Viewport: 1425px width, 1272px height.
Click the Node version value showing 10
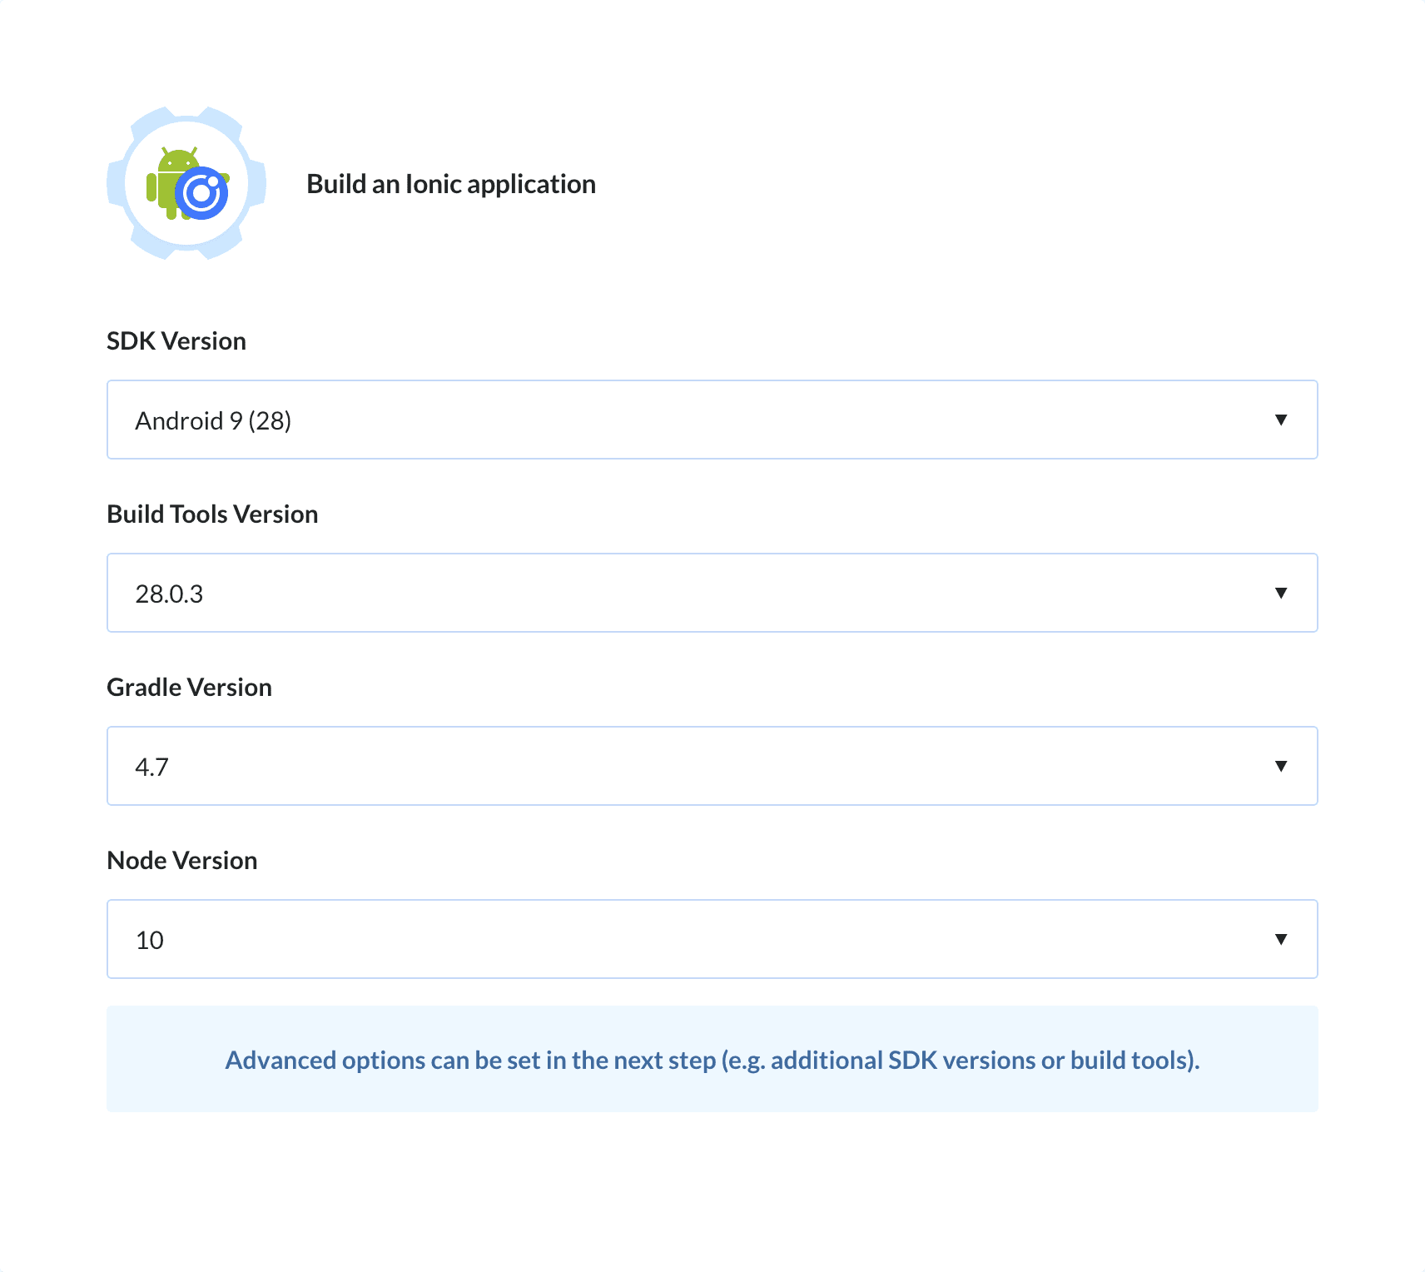tap(148, 940)
